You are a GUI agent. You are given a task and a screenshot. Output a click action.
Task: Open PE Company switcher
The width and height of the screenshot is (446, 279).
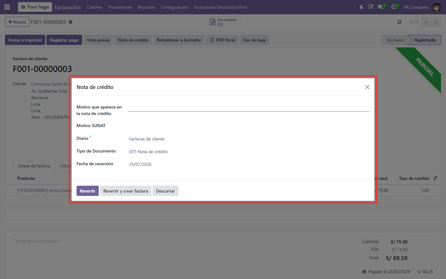pyautogui.click(x=416, y=7)
